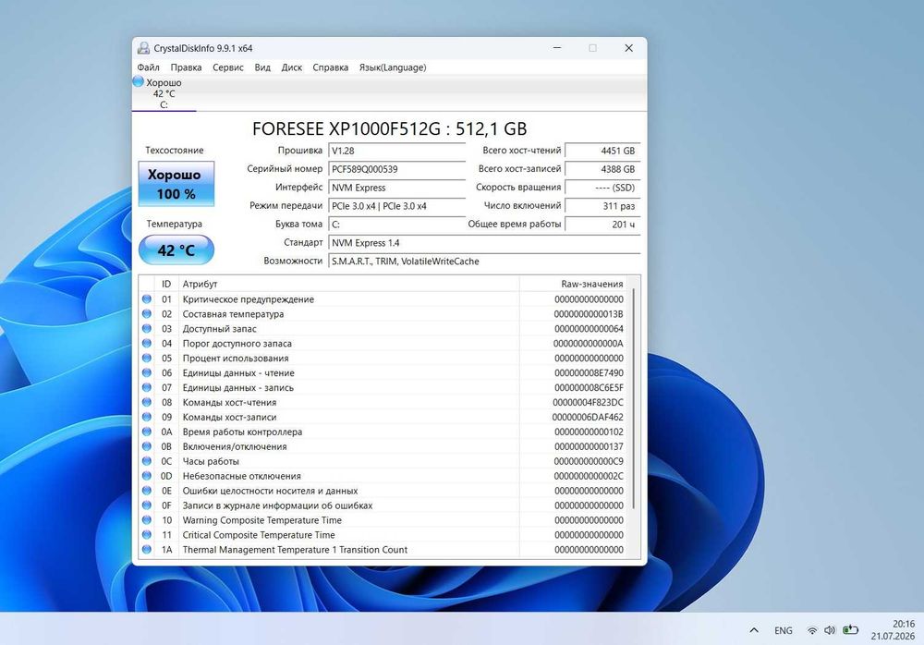This screenshot has width=924, height=645.
Task: Click the status icon for attribute 0E
Action: point(147,491)
